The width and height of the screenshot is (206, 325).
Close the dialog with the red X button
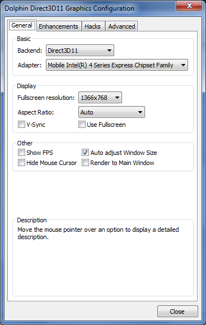pyautogui.click(x=189, y=6)
